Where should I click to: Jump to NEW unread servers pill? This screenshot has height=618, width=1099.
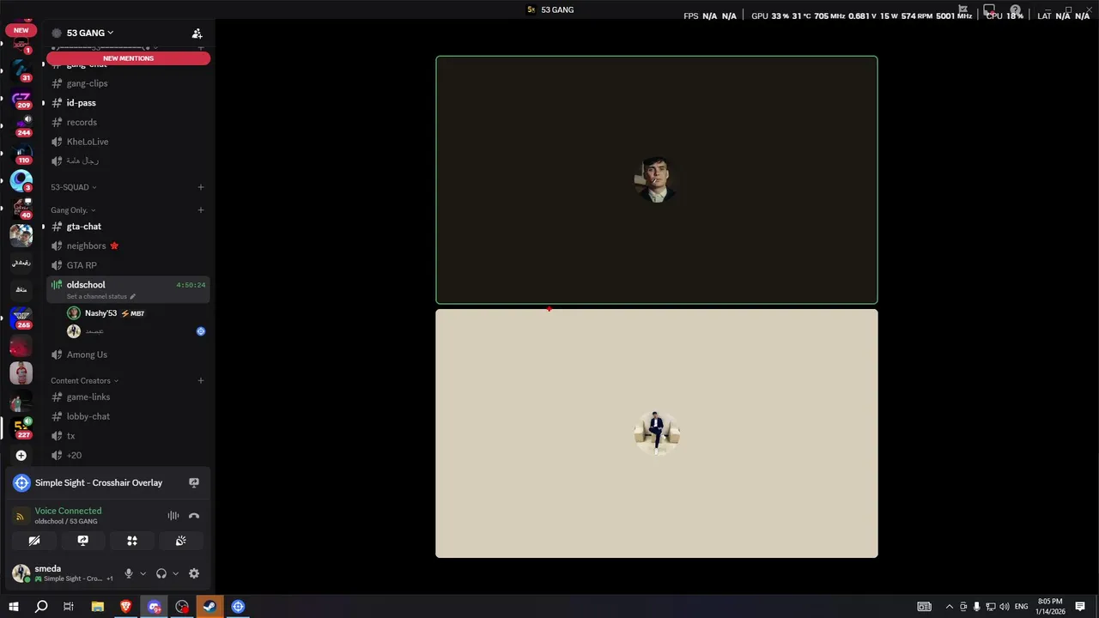(x=21, y=30)
